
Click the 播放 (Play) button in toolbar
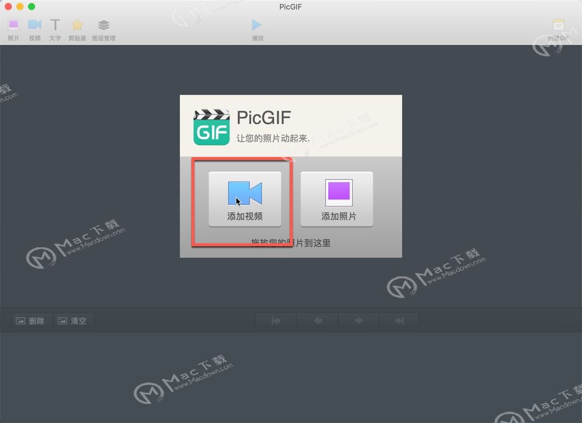pos(257,29)
